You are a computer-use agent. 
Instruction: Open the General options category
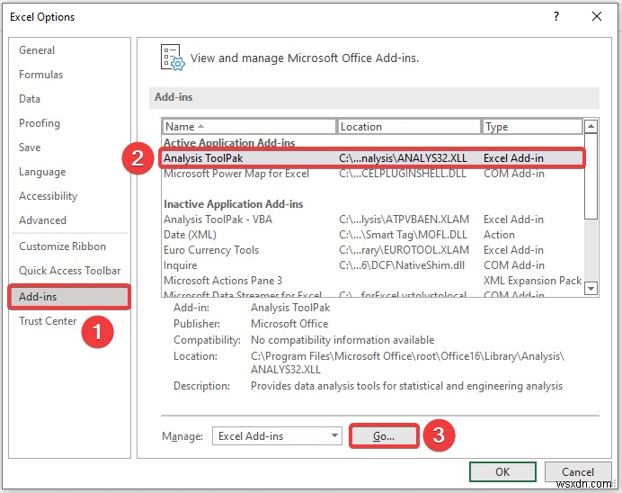[x=37, y=50]
